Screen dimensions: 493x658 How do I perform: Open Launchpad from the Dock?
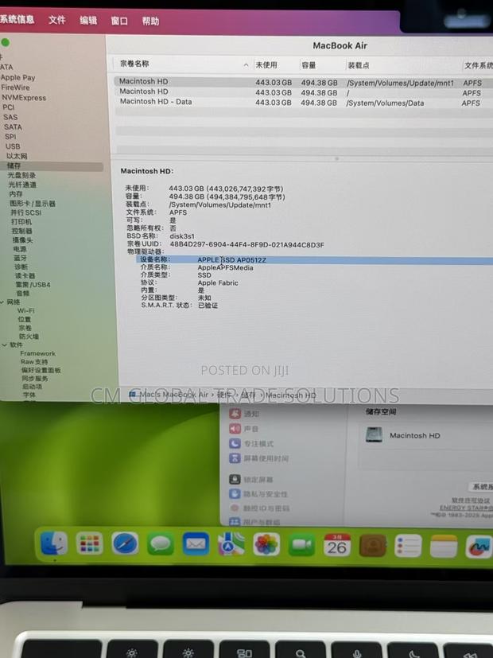(89, 543)
